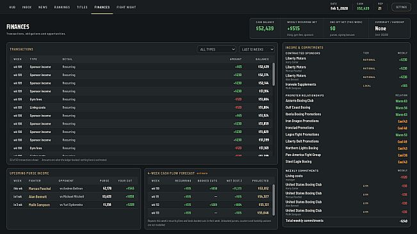This screenshot has height=234, width=417.
Task: Open the Hub tab
Action: tap(12, 7)
